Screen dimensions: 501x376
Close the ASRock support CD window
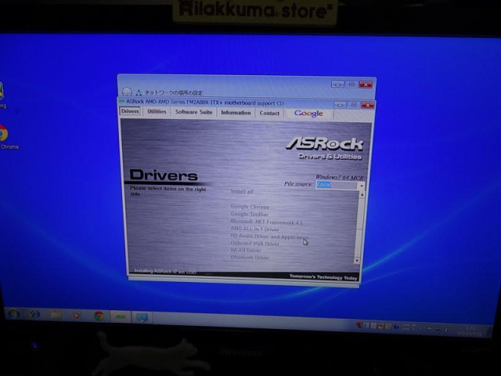coord(367,105)
